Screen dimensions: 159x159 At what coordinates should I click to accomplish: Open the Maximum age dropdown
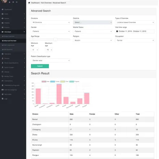coord(49,50)
